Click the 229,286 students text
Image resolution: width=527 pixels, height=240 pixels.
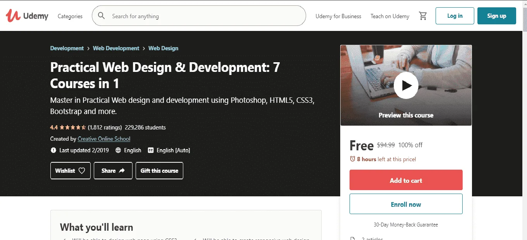(x=145, y=127)
